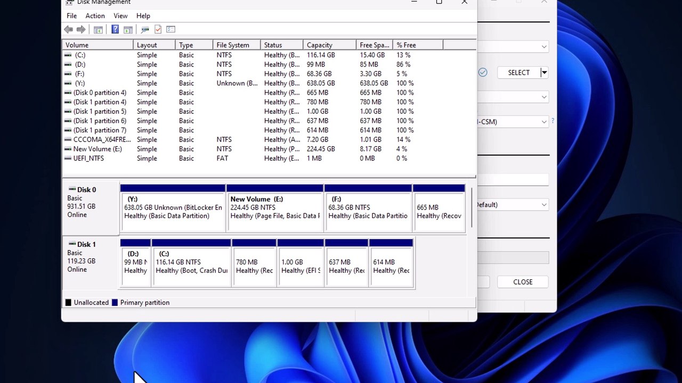Viewport: 682px width, 383px height.
Task: Select the 1.00 GB EFI partition block
Action: [301, 263]
